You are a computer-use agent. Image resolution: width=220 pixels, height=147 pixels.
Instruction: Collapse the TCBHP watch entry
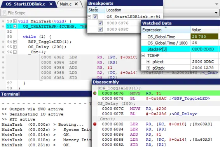(x=143, y=55)
